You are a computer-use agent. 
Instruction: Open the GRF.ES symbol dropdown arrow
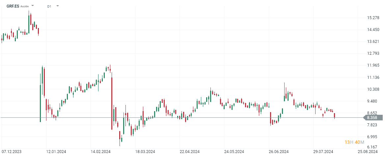[33, 6]
